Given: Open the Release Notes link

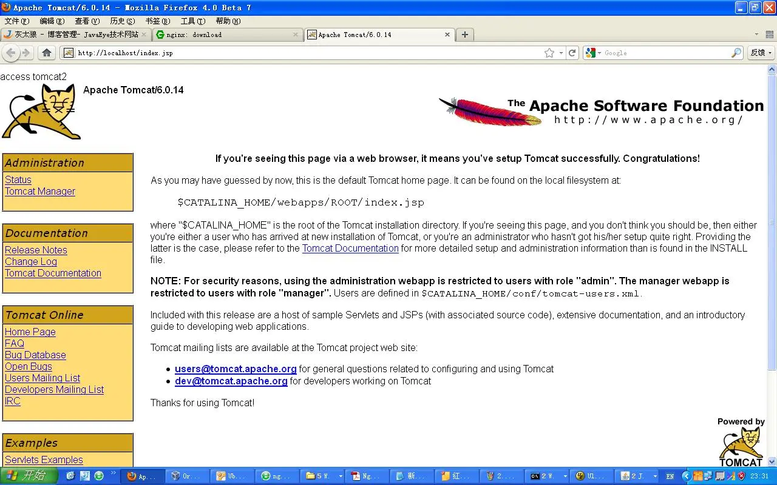Looking at the screenshot, I should point(36,250).
